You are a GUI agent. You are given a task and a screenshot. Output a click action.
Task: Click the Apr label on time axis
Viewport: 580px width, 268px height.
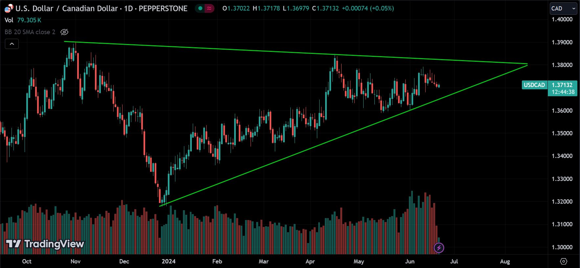click(x=310, y=261)
